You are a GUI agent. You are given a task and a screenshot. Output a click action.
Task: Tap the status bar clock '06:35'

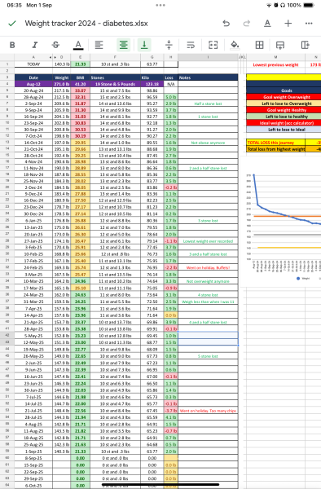15,6
